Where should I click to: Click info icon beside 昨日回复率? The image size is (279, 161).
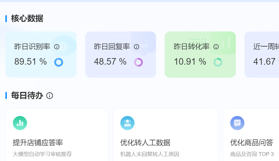click(x=136, y=47)
